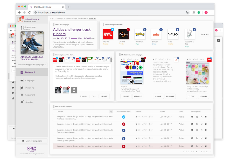Clone the Killer Pitch post
This screenshot has width=230, height=159.
click(126, 96)
